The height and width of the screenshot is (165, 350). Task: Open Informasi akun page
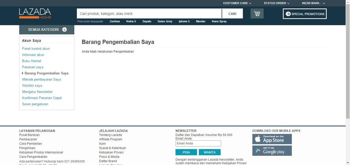click(x=33, y=55)
